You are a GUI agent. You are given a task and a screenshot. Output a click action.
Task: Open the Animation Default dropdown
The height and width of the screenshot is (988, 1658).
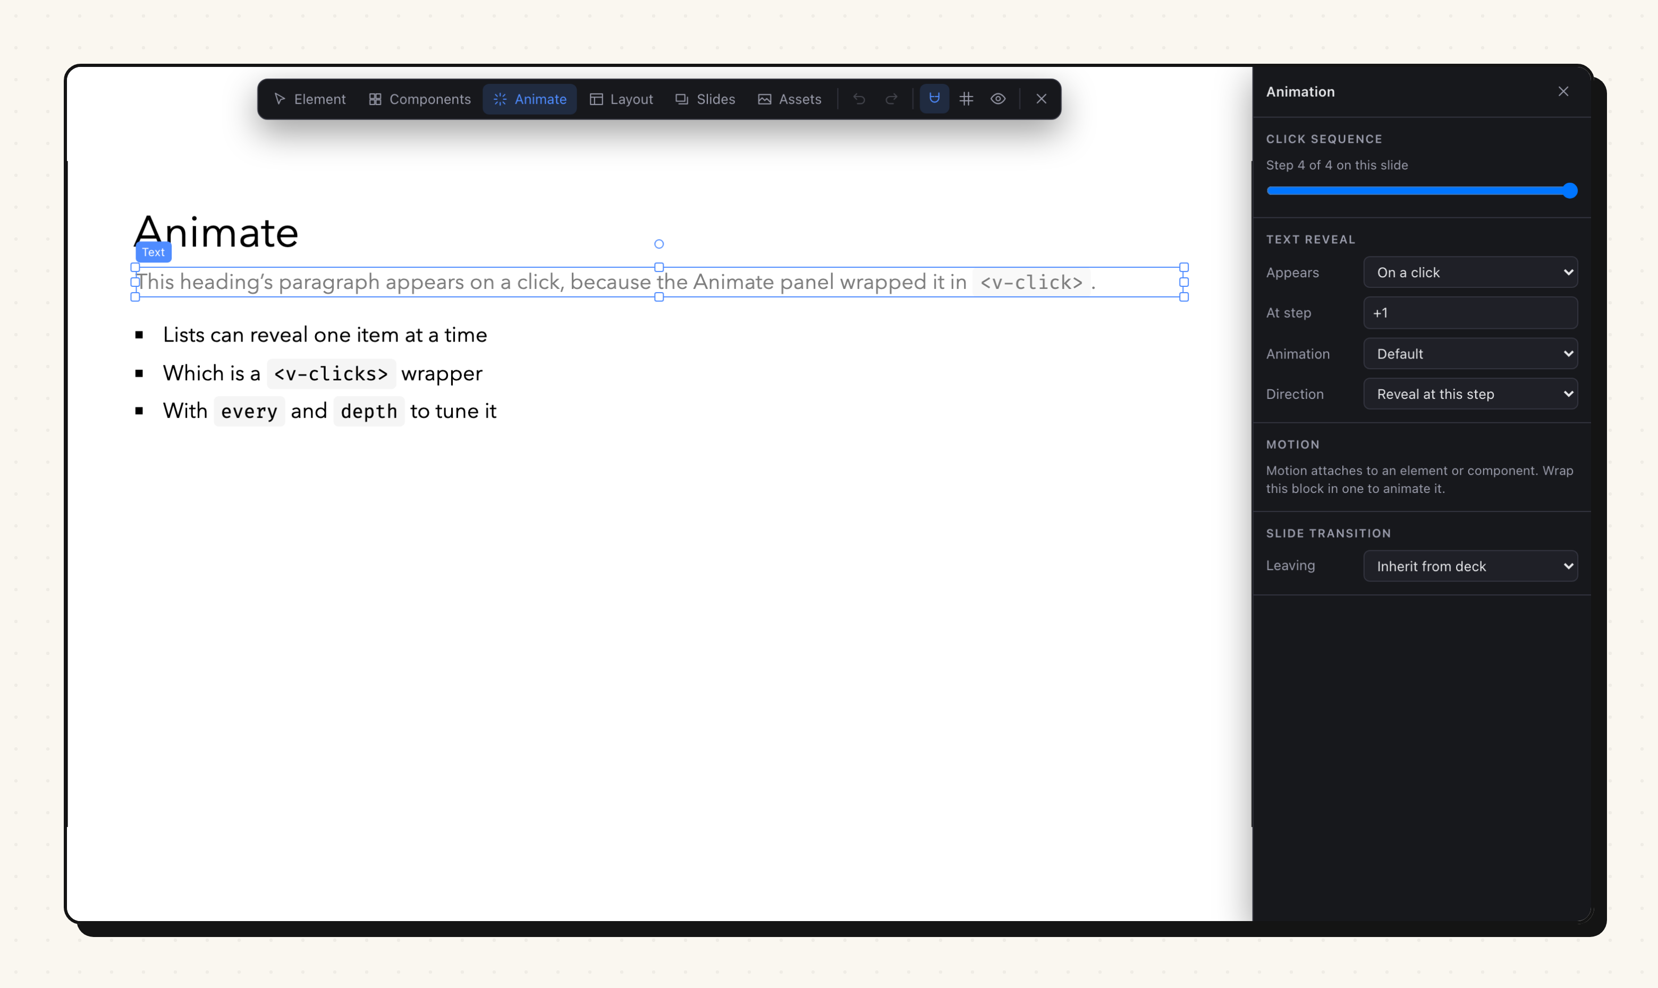[x=1470, y=354]
